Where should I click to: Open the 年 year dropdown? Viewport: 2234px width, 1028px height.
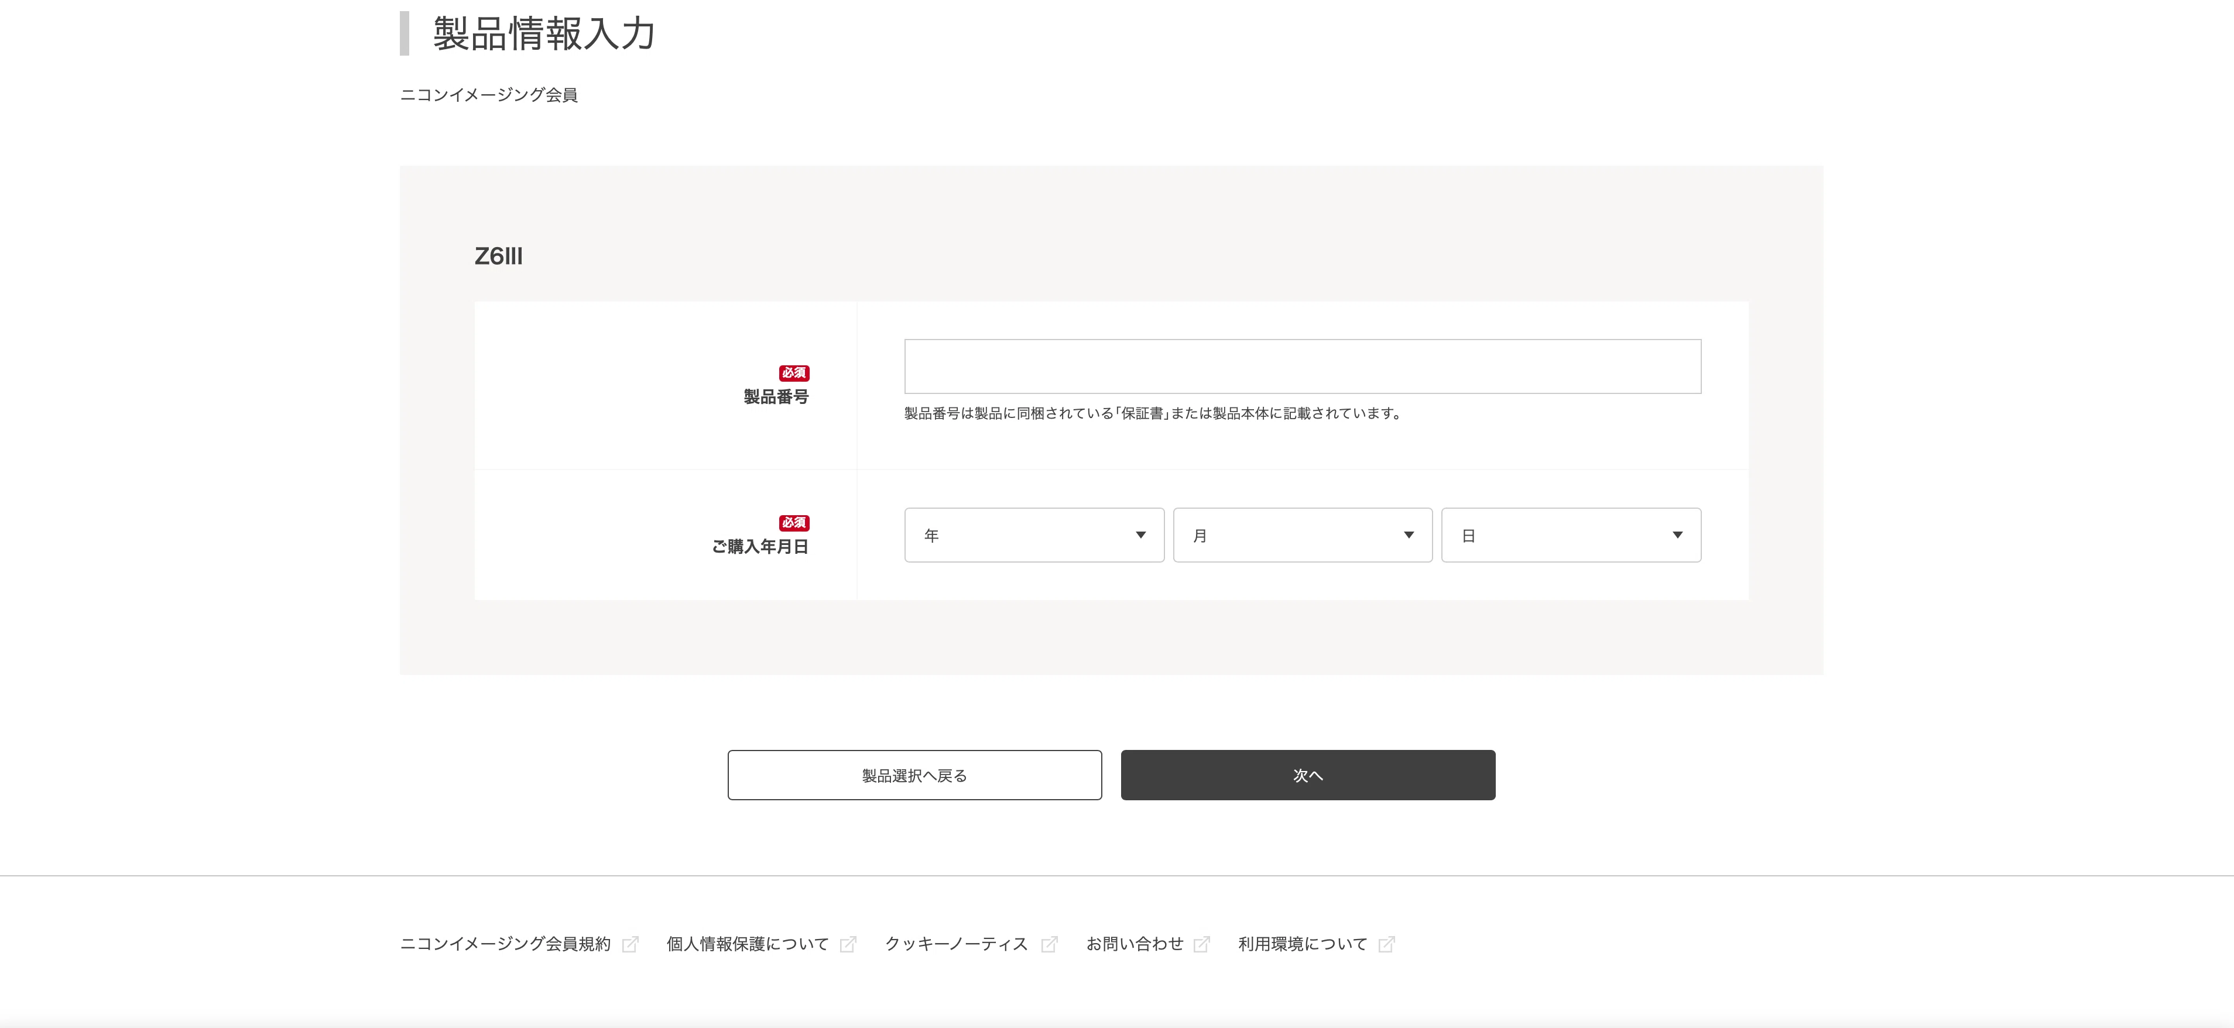1034,535
